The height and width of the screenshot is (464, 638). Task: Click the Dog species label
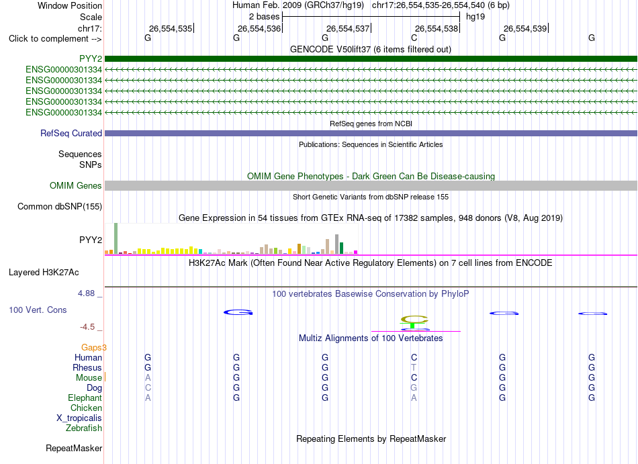95,388
